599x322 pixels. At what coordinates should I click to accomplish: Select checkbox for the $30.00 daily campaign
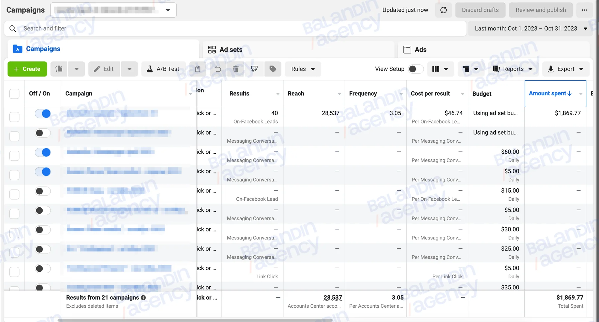pos(14,233)
